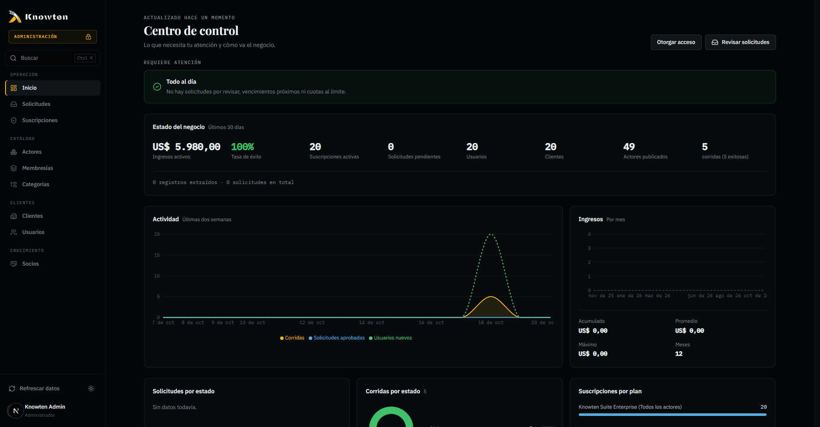The height and width of the screenshot is (427, 820).
Task: Select the Inicio menu item
Action: coord(53,88)
